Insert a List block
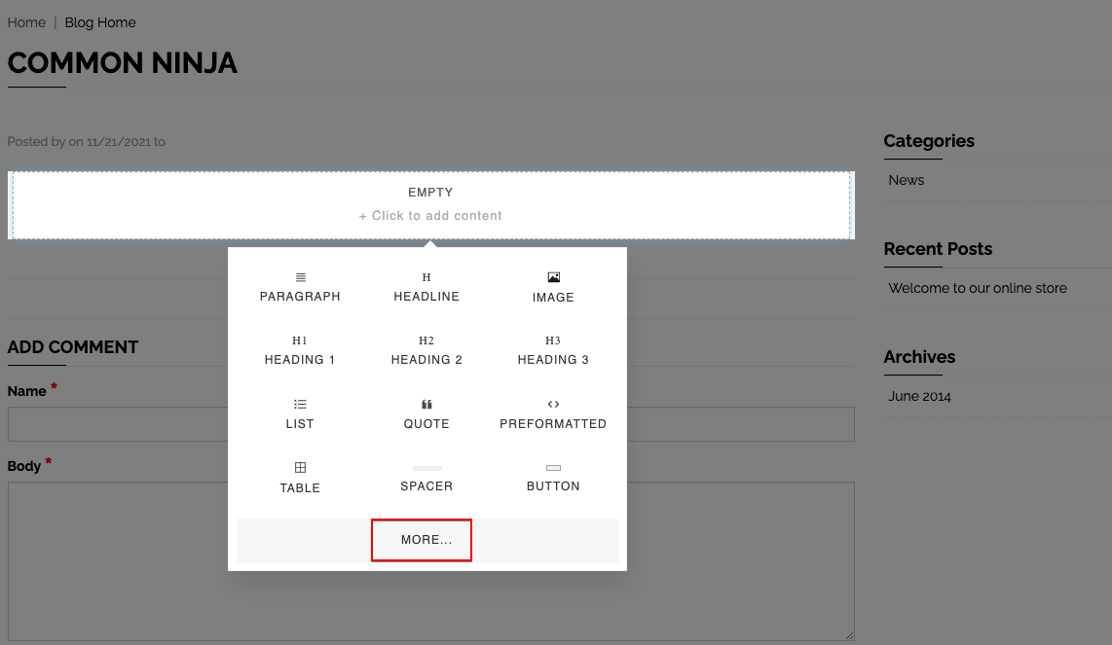The image size is (1112, 645). [x=300, y=414]
